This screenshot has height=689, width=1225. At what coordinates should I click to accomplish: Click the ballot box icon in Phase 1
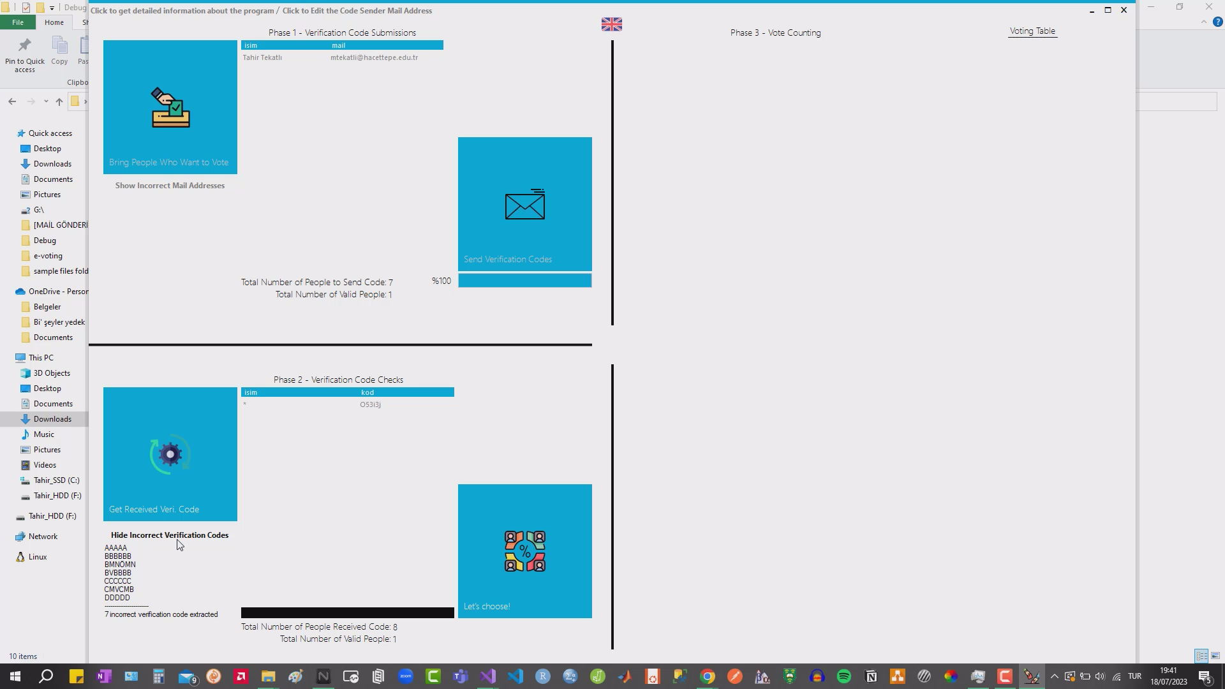point(169,108)
